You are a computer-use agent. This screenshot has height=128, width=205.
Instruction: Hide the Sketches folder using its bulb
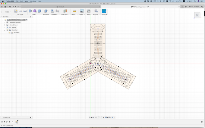point(8,30)
